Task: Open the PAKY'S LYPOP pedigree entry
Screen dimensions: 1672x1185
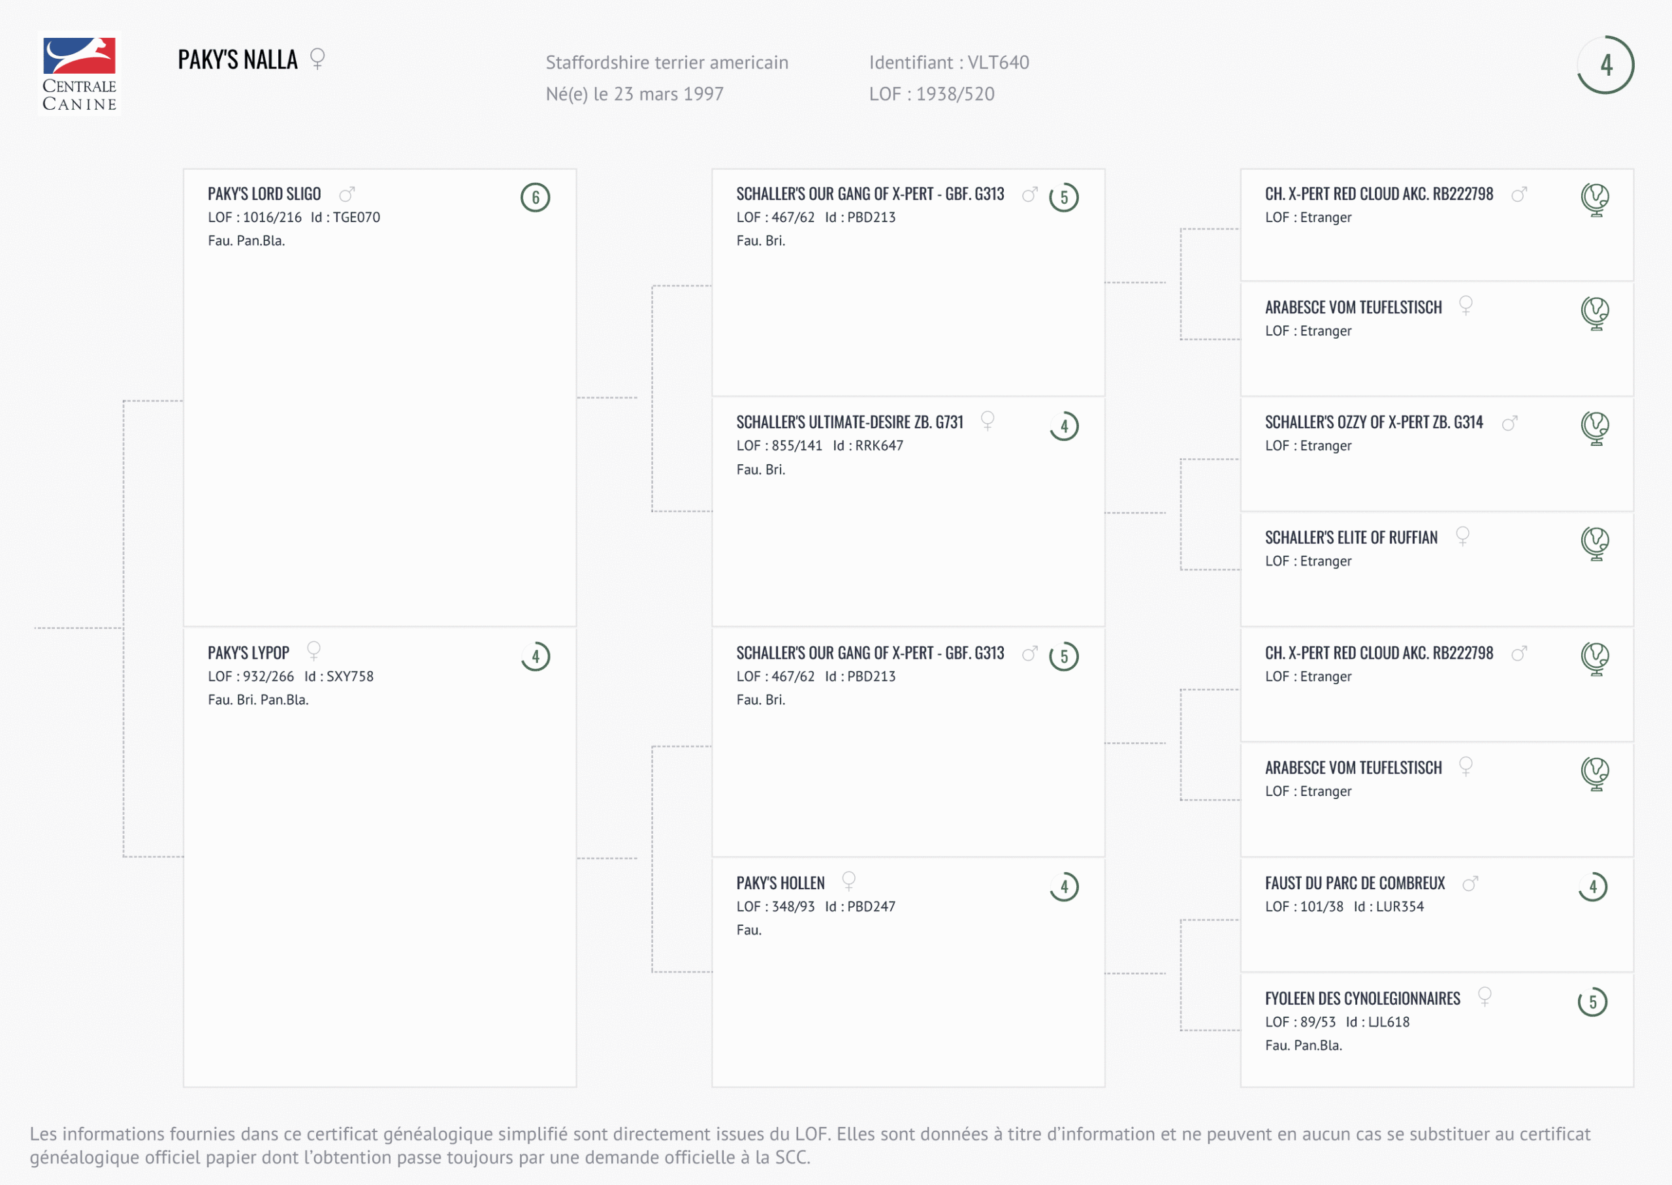Action: pos(248,653)
